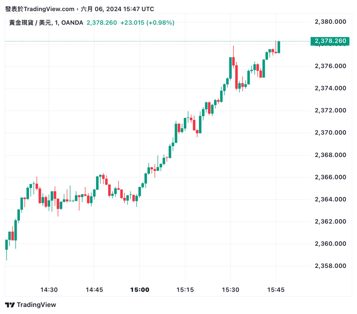This screenshot has height=314, width=357.
Task: Select the 15:15 time axis label
Action: click(185, 290)
